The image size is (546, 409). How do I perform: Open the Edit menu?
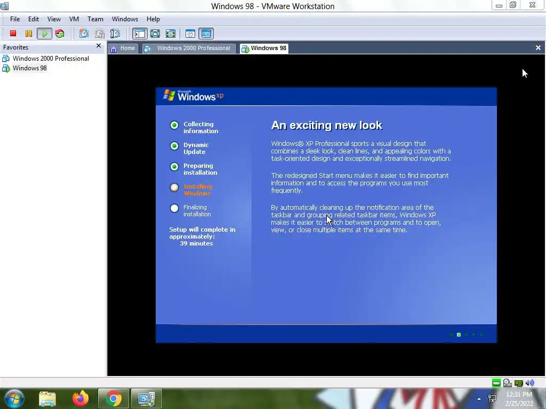[34, 19]
